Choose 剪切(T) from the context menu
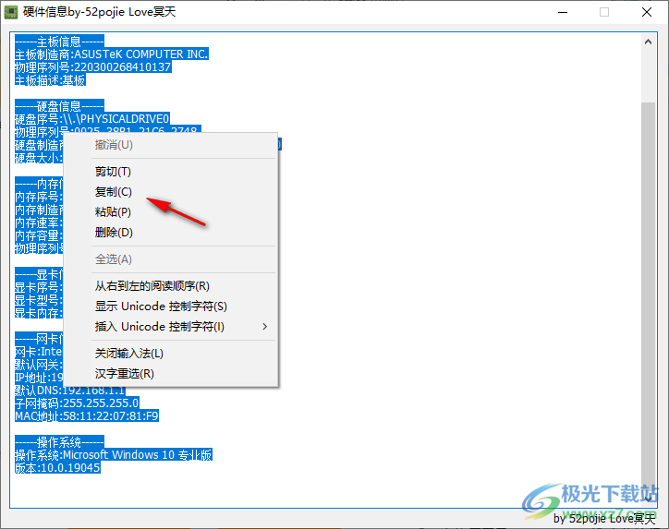The height and width of the screenshot is (529, 669). pyautogui.click(x=114, y=172)
